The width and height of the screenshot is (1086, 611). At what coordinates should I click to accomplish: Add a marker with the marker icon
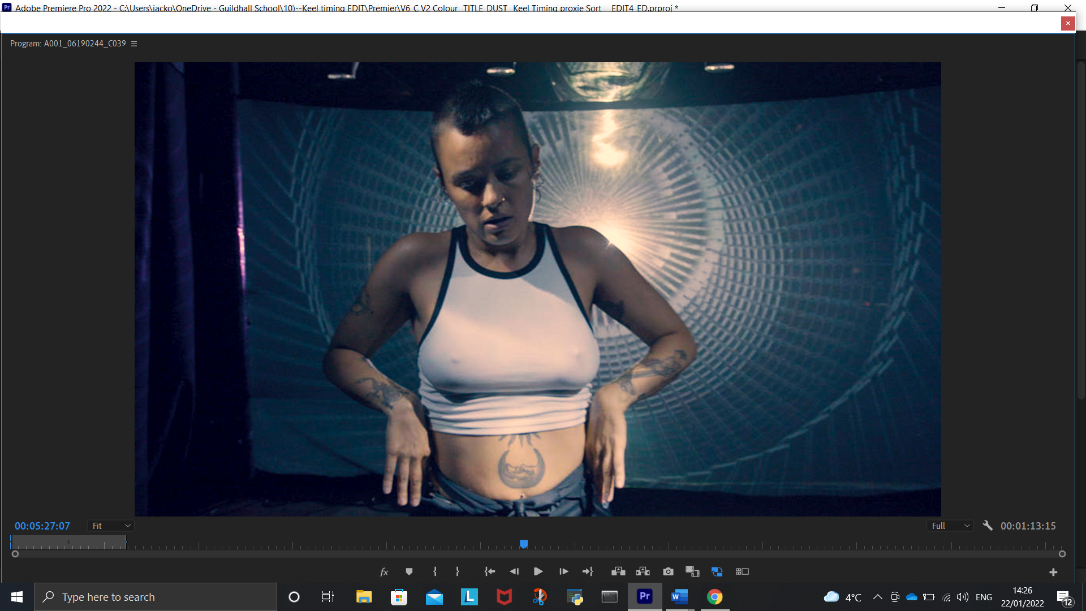(409, 572)
